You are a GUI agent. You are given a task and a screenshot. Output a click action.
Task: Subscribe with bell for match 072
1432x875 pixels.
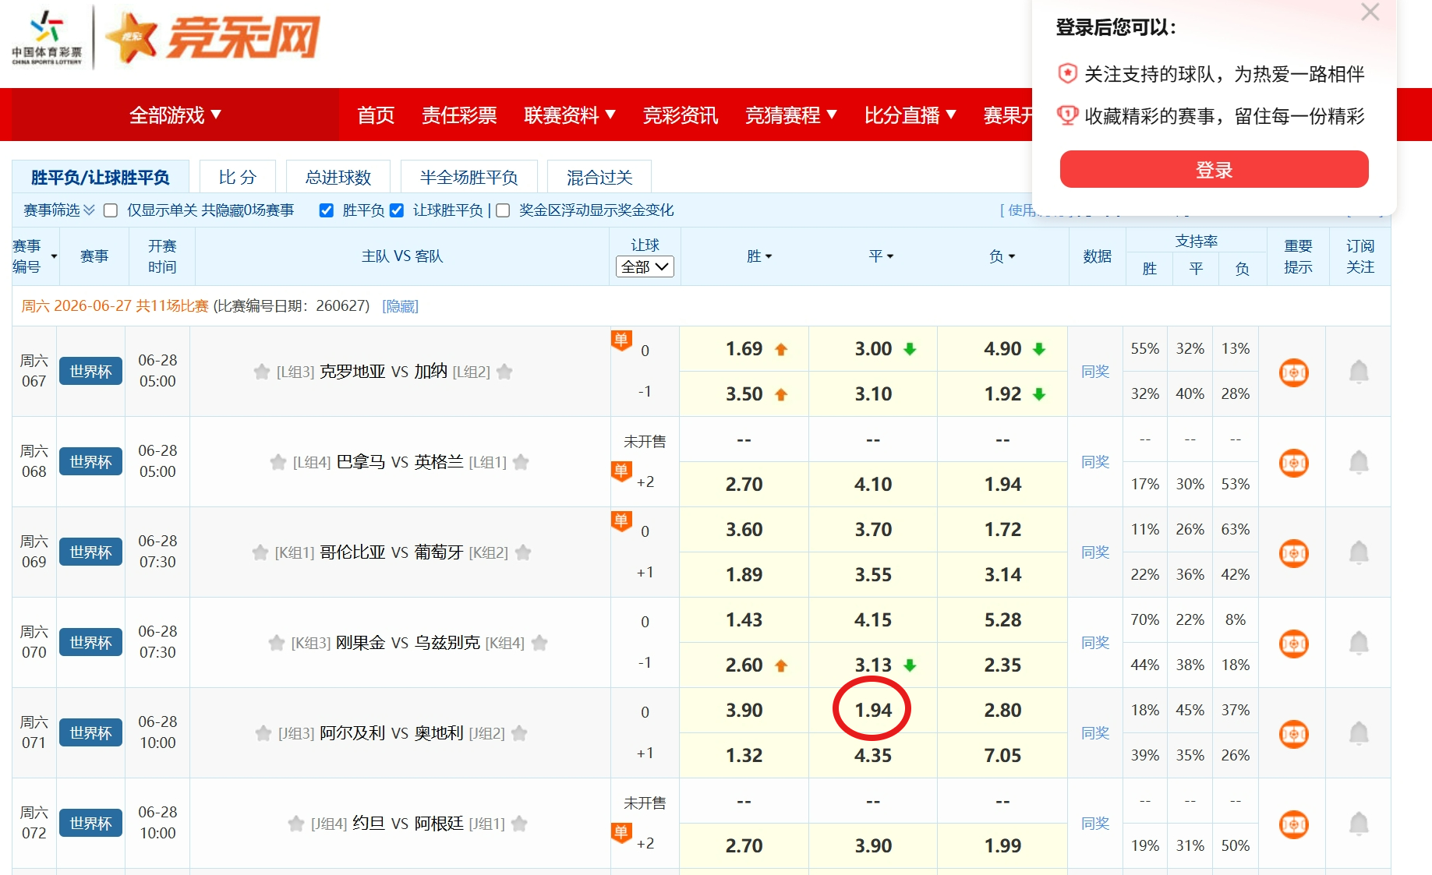pos(1359,824)
